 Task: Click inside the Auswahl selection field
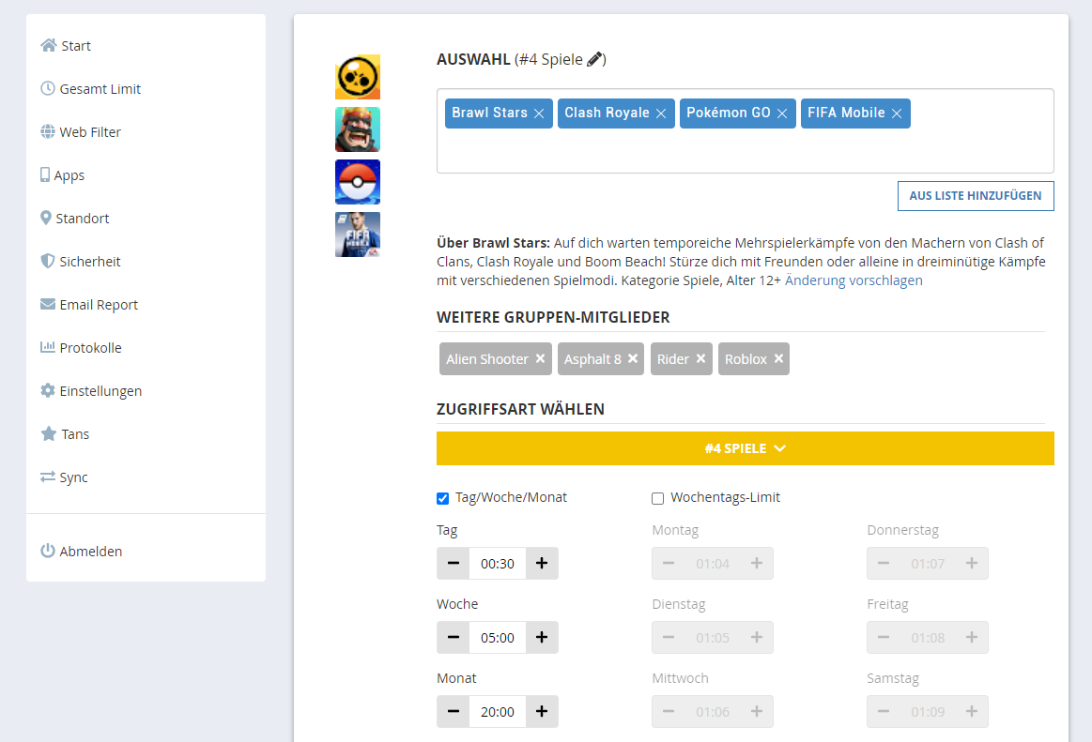746,131
